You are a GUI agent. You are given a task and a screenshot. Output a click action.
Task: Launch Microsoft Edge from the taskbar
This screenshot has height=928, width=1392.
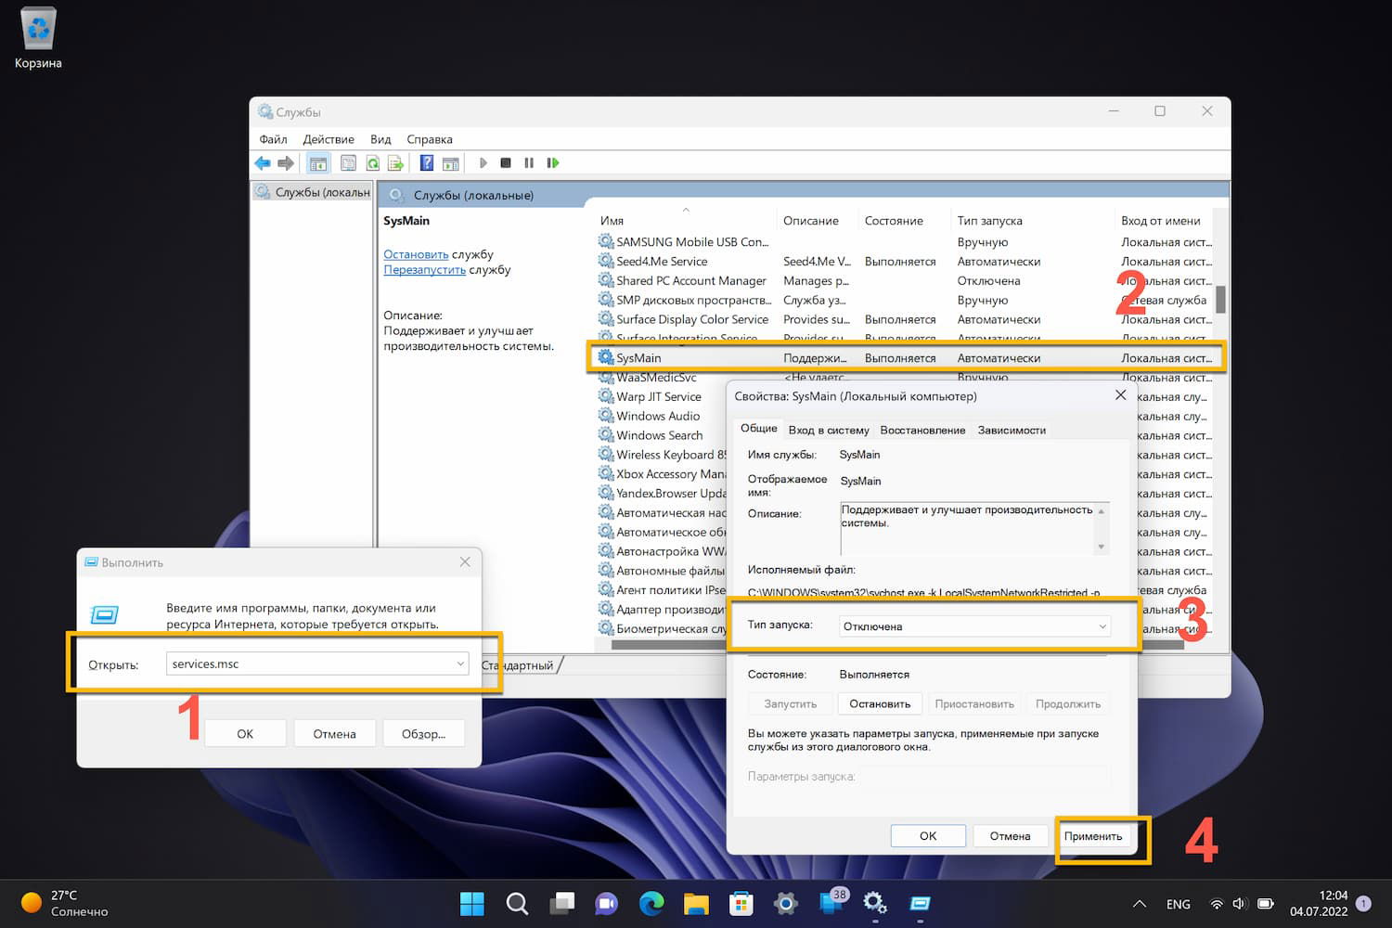(x=651, y=903)
